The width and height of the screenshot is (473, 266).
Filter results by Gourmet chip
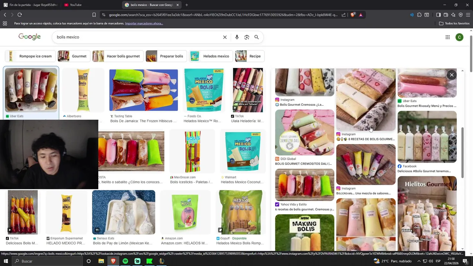[74, 56]
